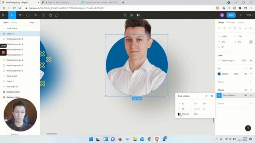Toggle fill visibility eye icon
Screen dimensions: 255x143
tap(245, 74)
